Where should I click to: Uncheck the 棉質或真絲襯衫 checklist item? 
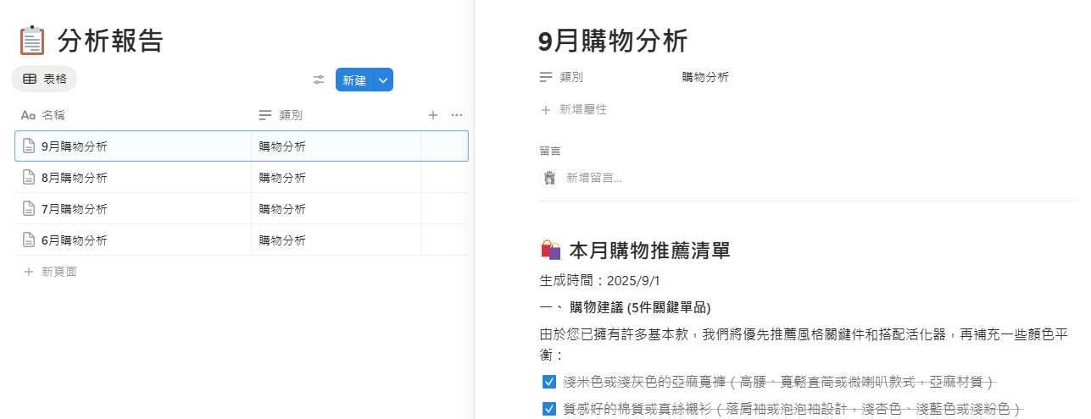pyautogui.click(x=548, y=409)
